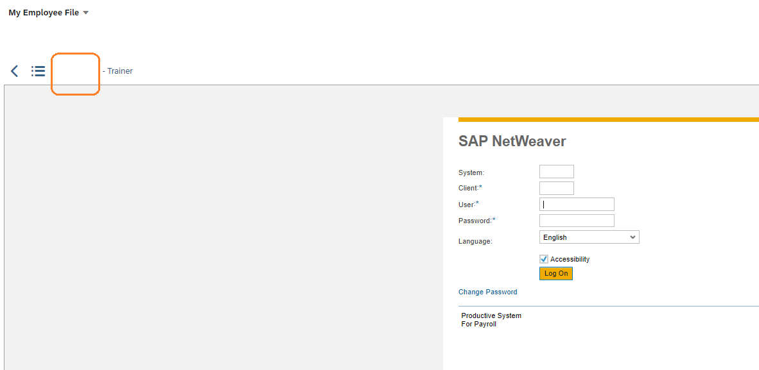Screen dimensions: 759x370
Task: Click the Language dropdown chevron arrow
Action: [x=632, y=237]
